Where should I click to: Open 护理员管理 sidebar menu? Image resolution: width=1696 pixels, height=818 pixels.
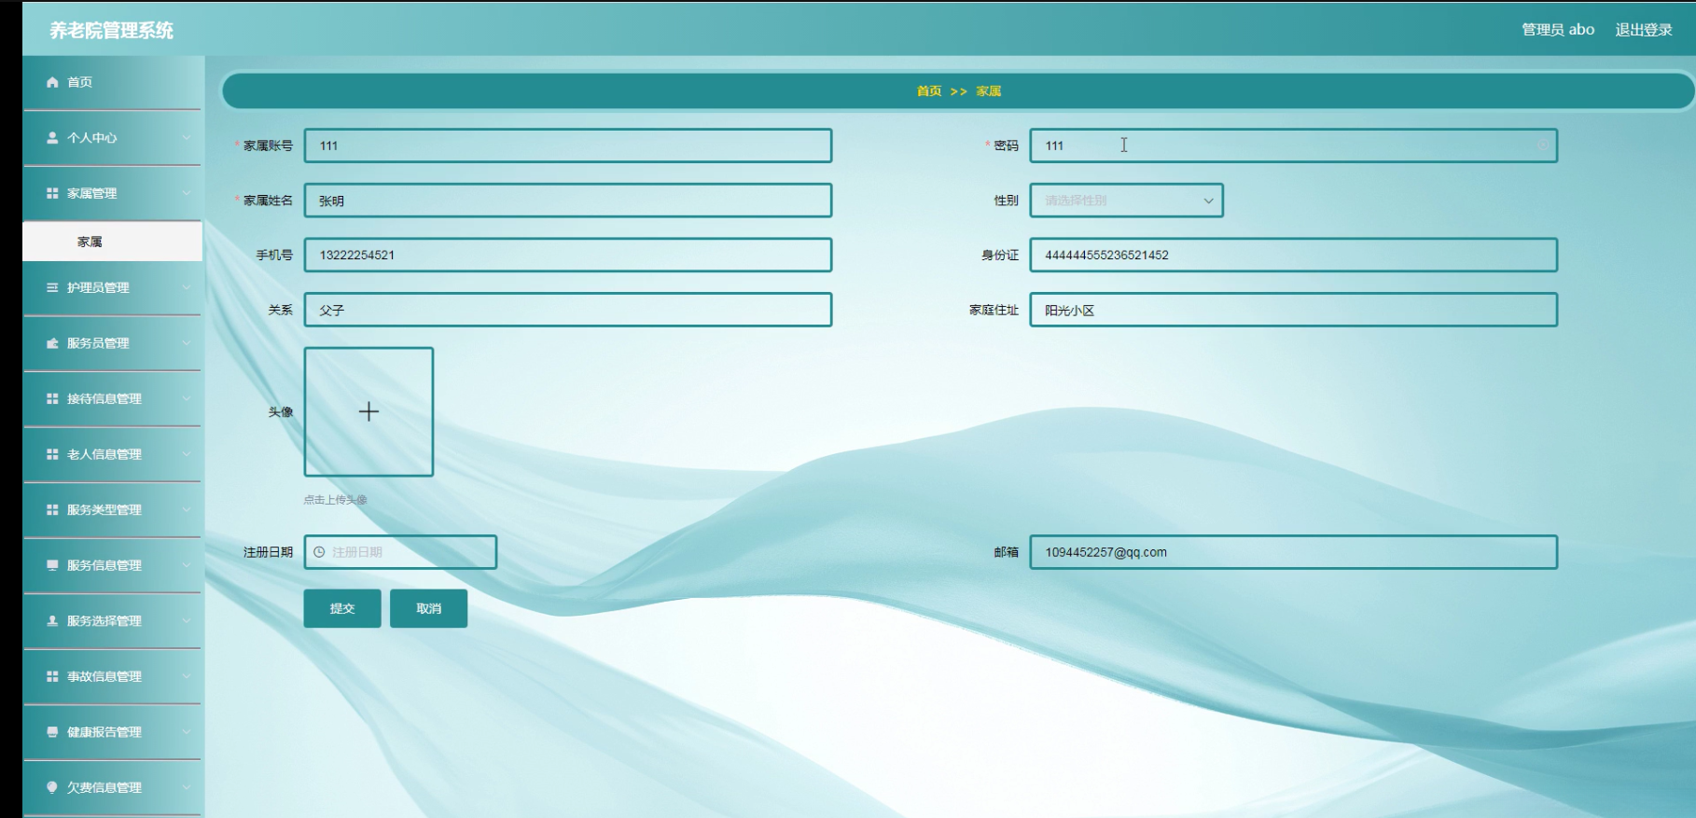[112, 287]
